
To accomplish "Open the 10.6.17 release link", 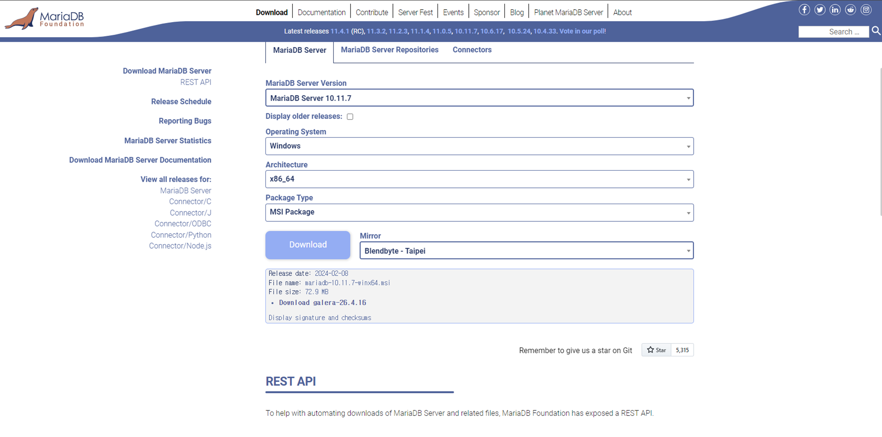I will click(x=492, y=31).
